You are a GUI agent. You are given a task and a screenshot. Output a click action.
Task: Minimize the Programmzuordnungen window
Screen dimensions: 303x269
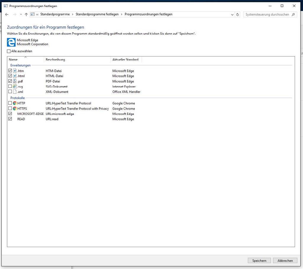(x=270, y=6)
